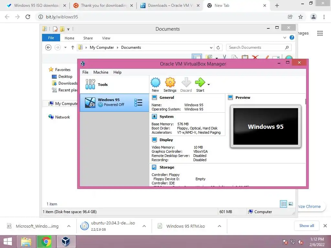331x248 pixels.
Task: Expand Microsoft_Windo....img download options
Action: pyautogui.click(x=69, y=226)
